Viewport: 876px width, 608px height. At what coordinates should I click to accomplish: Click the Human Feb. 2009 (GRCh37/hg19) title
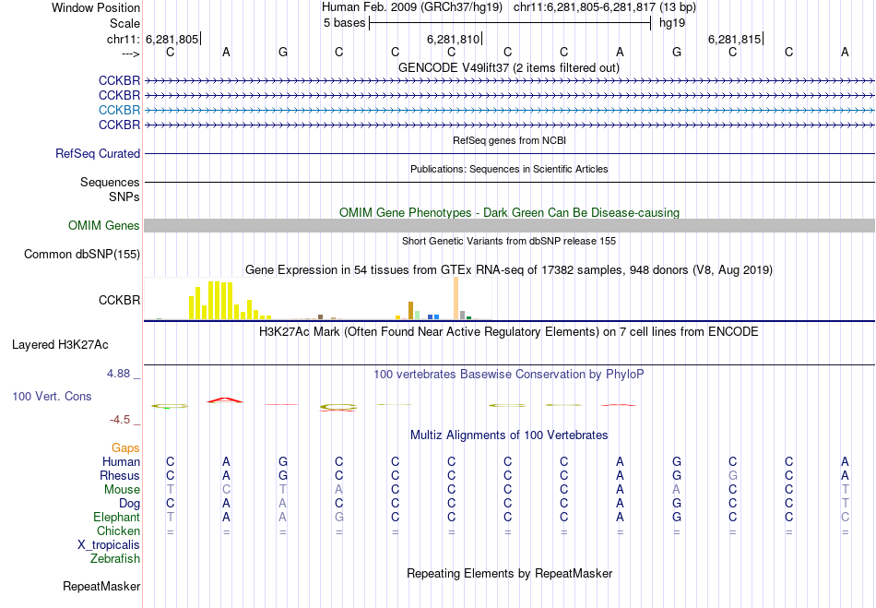click(412, 7)
